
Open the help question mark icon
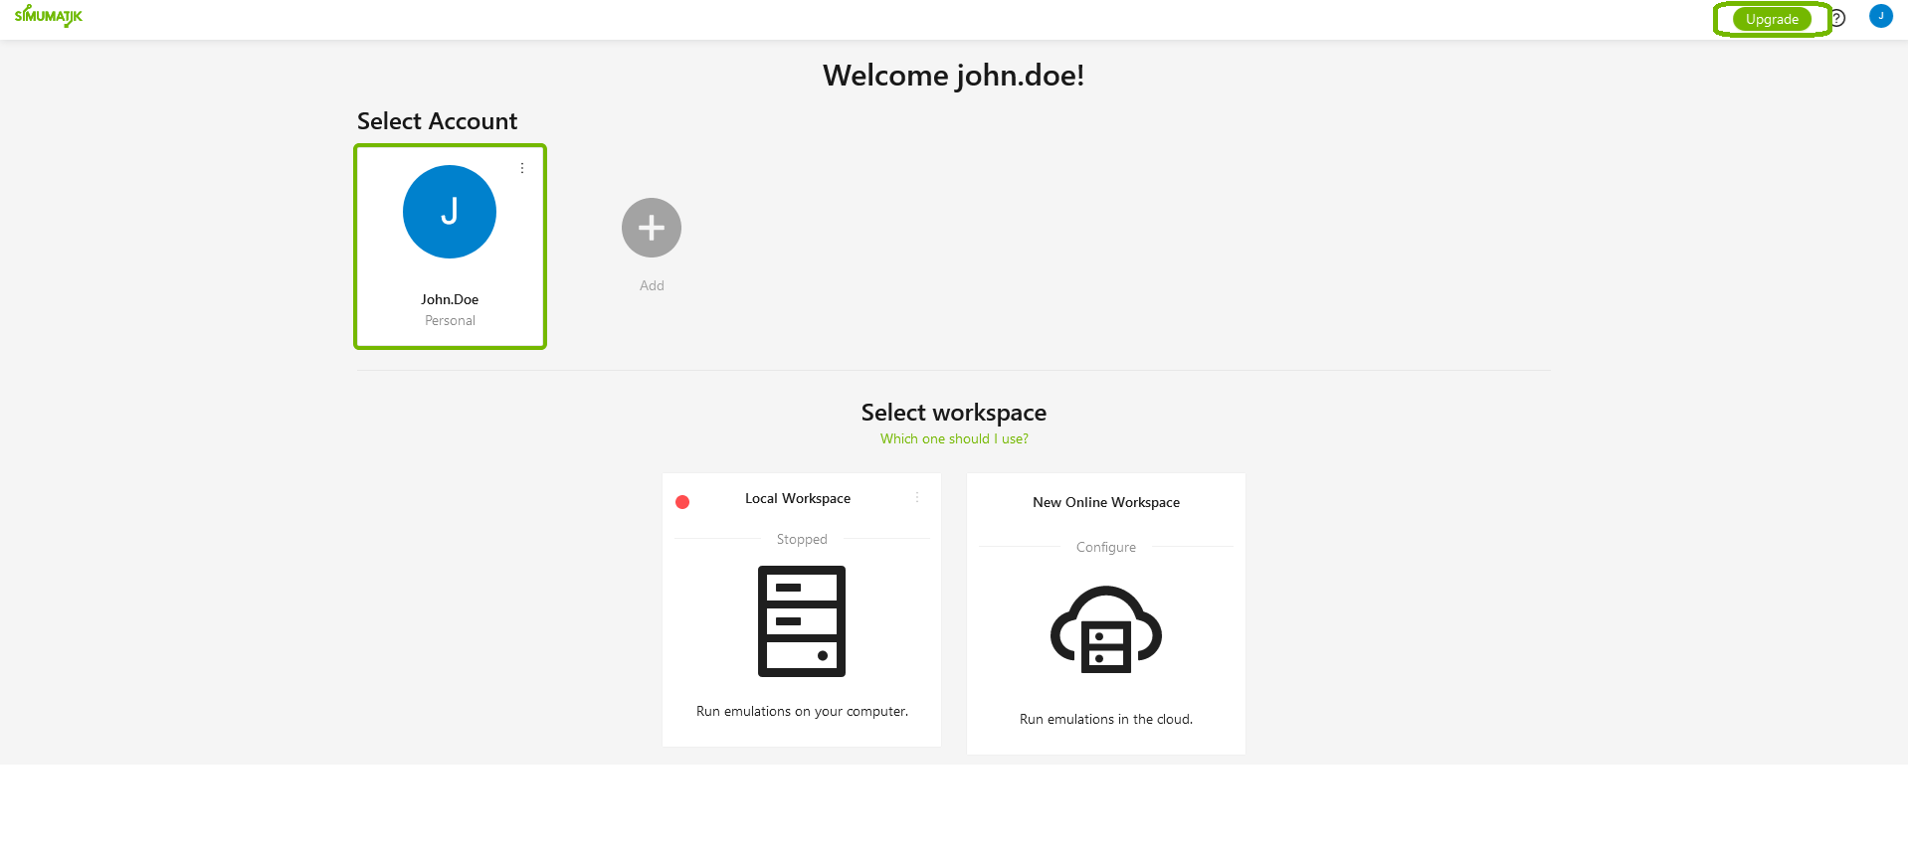pos(1837,18)
